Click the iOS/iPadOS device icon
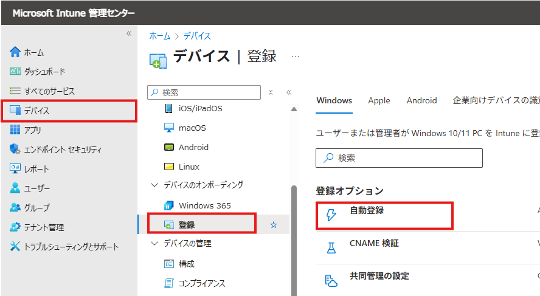This screenshot has width=540, height=296. [x=169, y=108]
